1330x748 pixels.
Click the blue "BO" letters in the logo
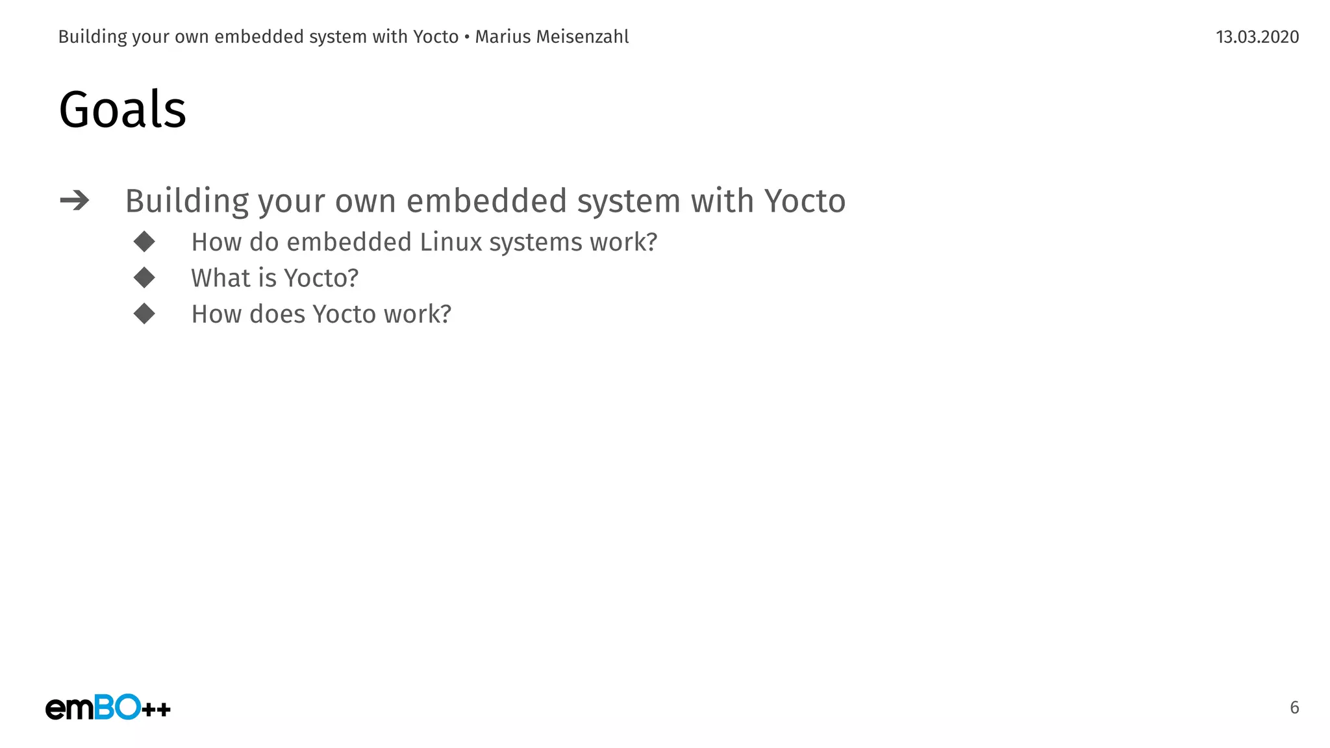(x=118, y=707)
